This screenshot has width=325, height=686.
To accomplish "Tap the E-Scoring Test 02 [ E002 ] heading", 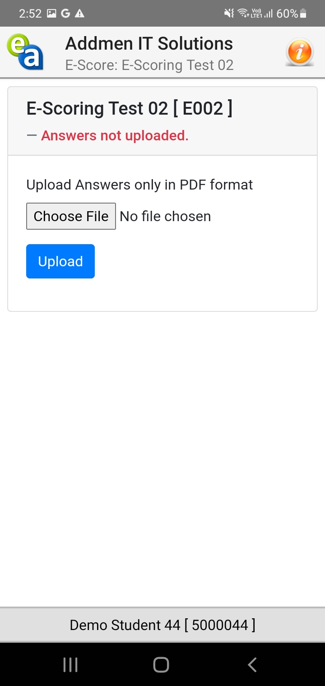I will 130,108.
